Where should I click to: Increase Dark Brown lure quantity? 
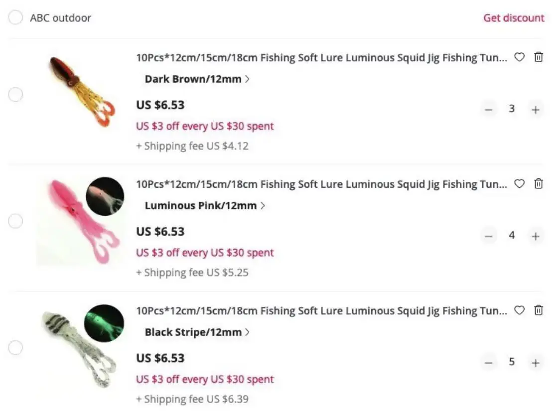click(x=536, y=109)
